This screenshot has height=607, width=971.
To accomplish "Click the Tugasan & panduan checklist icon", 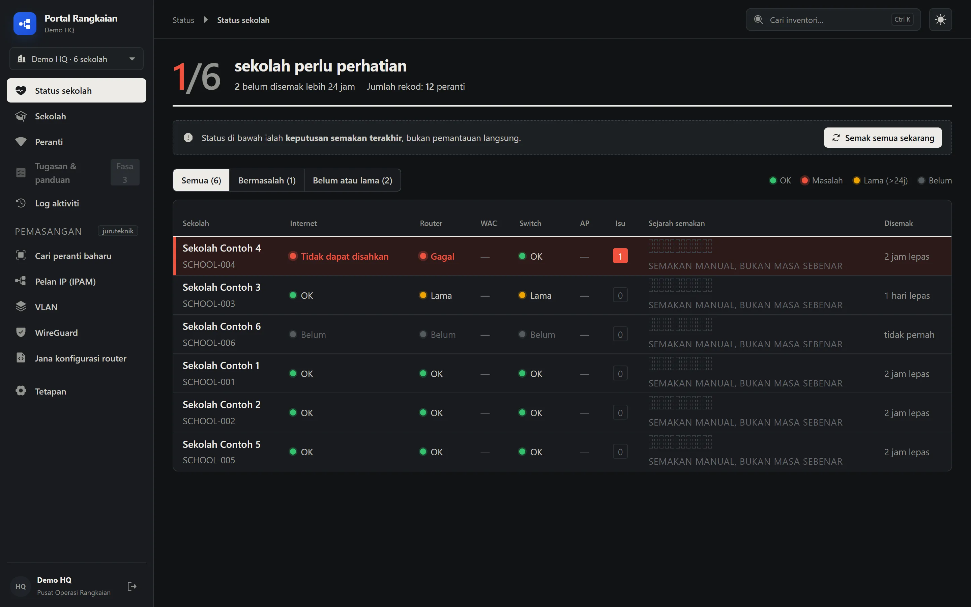I will pos(21,173).
